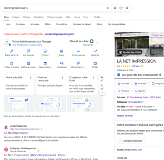Show next cards with the carousel arrow
Image resolution: width=164 pixels, height=160 pixels.
[102, 93]
